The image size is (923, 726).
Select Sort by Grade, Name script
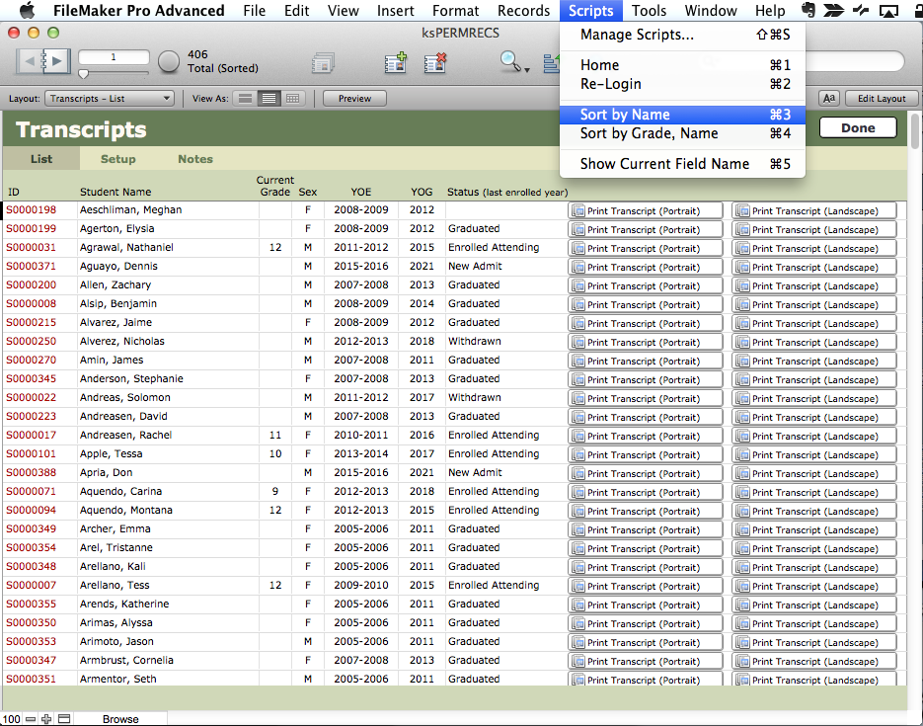pyautogui.click(x=649, y=133)
